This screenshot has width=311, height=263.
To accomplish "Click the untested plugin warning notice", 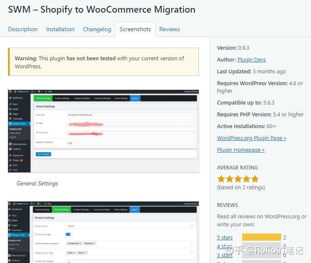I will point(103,62).
